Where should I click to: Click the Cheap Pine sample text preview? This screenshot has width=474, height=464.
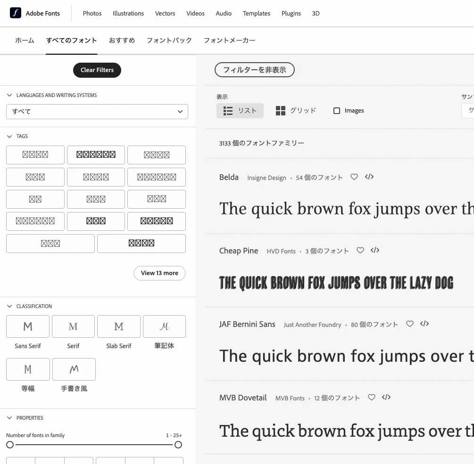pos(336,283)
